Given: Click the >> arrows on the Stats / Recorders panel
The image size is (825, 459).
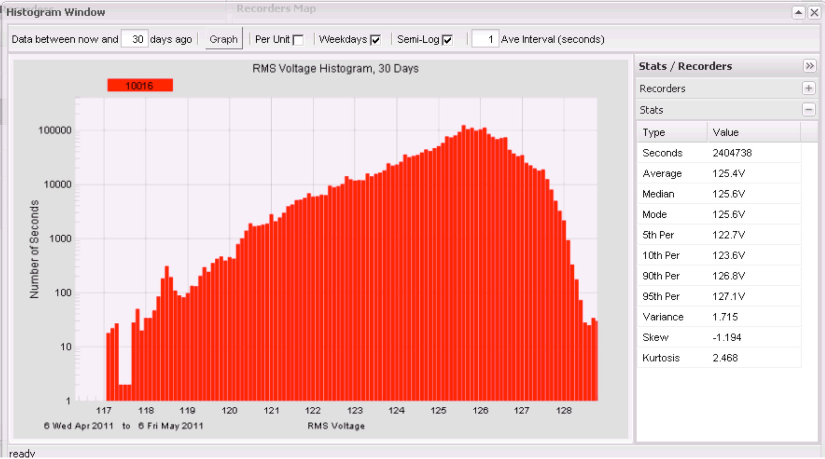Looking at the screenshot, I should tap(810, 65).
